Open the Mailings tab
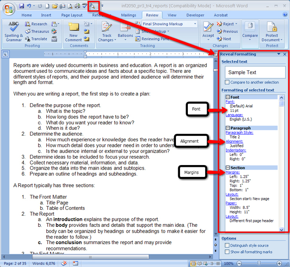 click(129, 15)
